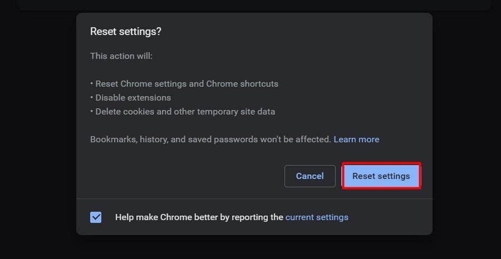Click the divider line above the checkbox row
This screenshot has height=259, width=501.
coord(254,198)
